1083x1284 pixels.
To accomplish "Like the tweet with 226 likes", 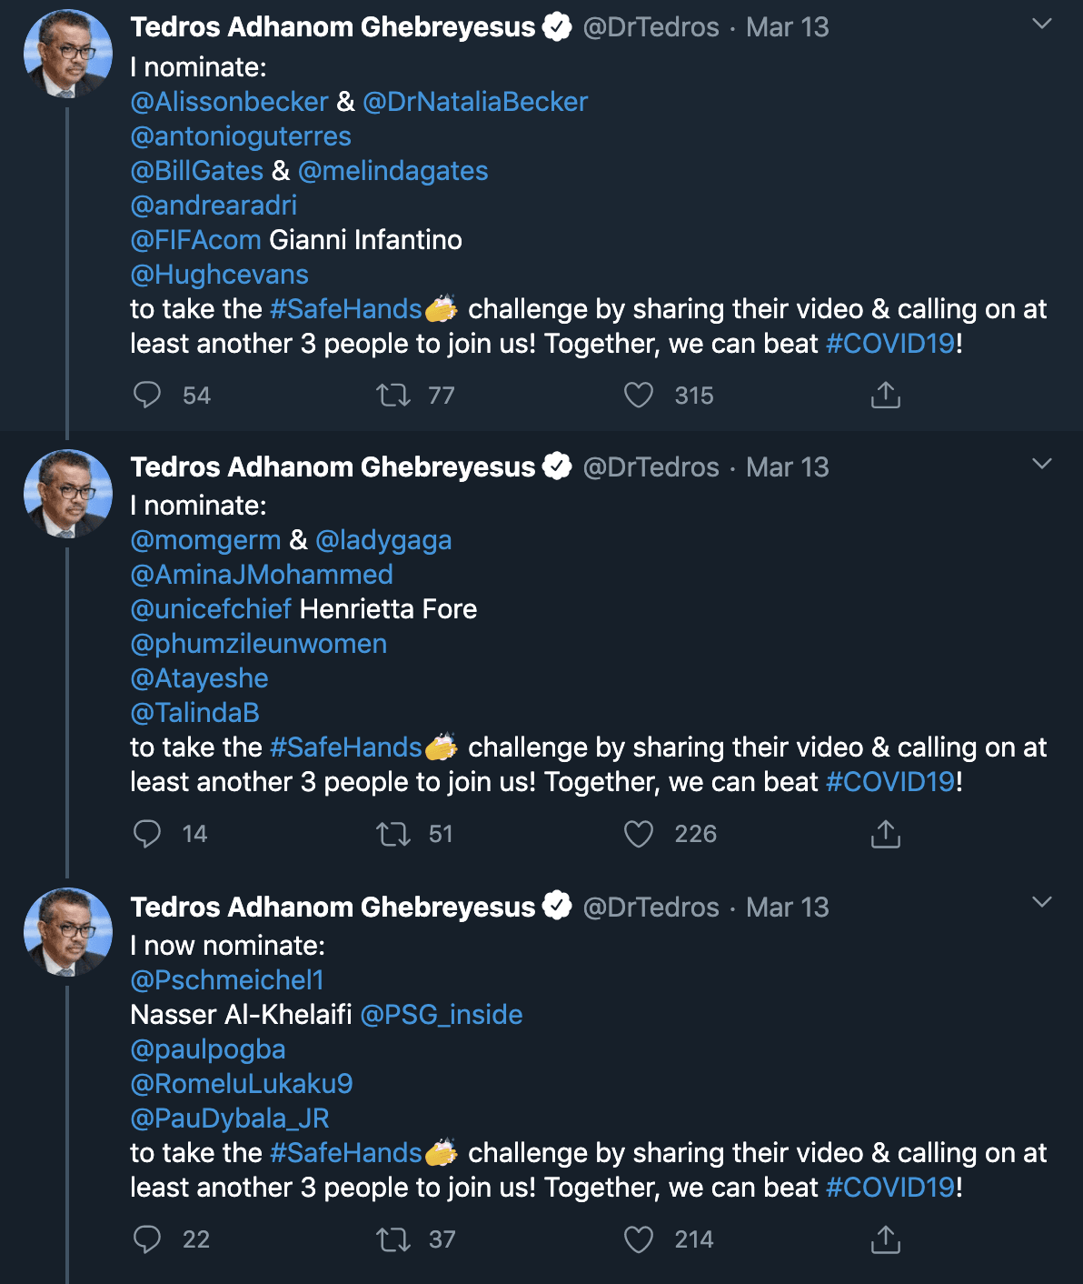I will coord(639,833).
